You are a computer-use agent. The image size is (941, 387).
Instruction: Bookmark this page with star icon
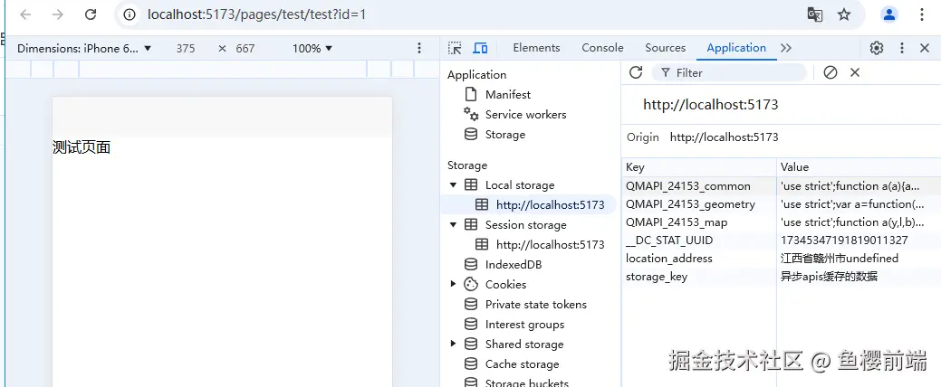pos(844,14)
